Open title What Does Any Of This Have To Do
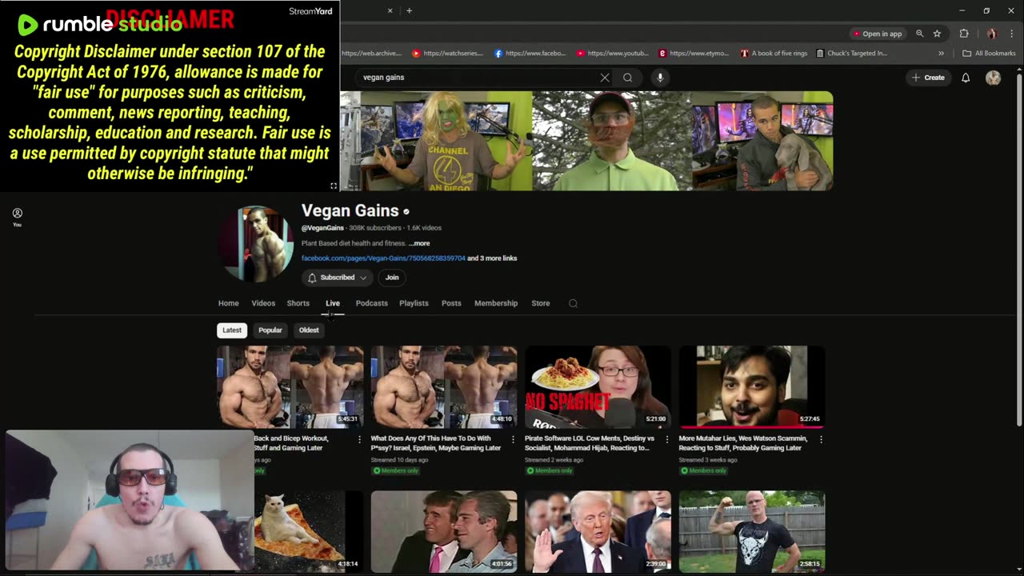Image resolution: width=1024 pixels, height=576 pixels. pos(436,443)
